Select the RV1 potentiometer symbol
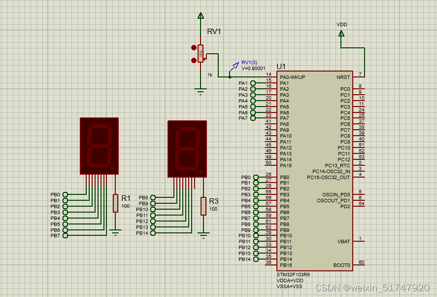Viewport: 437px width, 297px height. point(201,53)
